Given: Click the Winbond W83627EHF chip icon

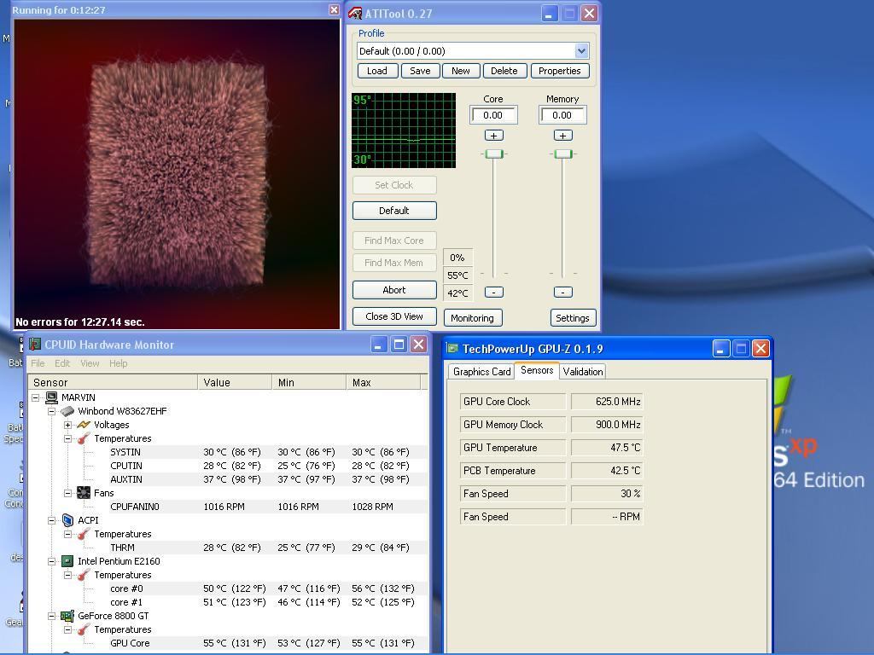Looking at the screenshot, I should pyautogui.click(x=67, y=411).
